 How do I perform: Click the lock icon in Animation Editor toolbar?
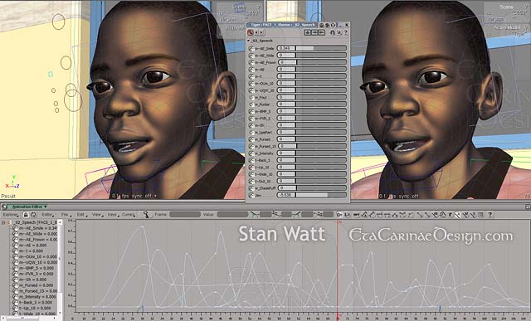(26, 215)
